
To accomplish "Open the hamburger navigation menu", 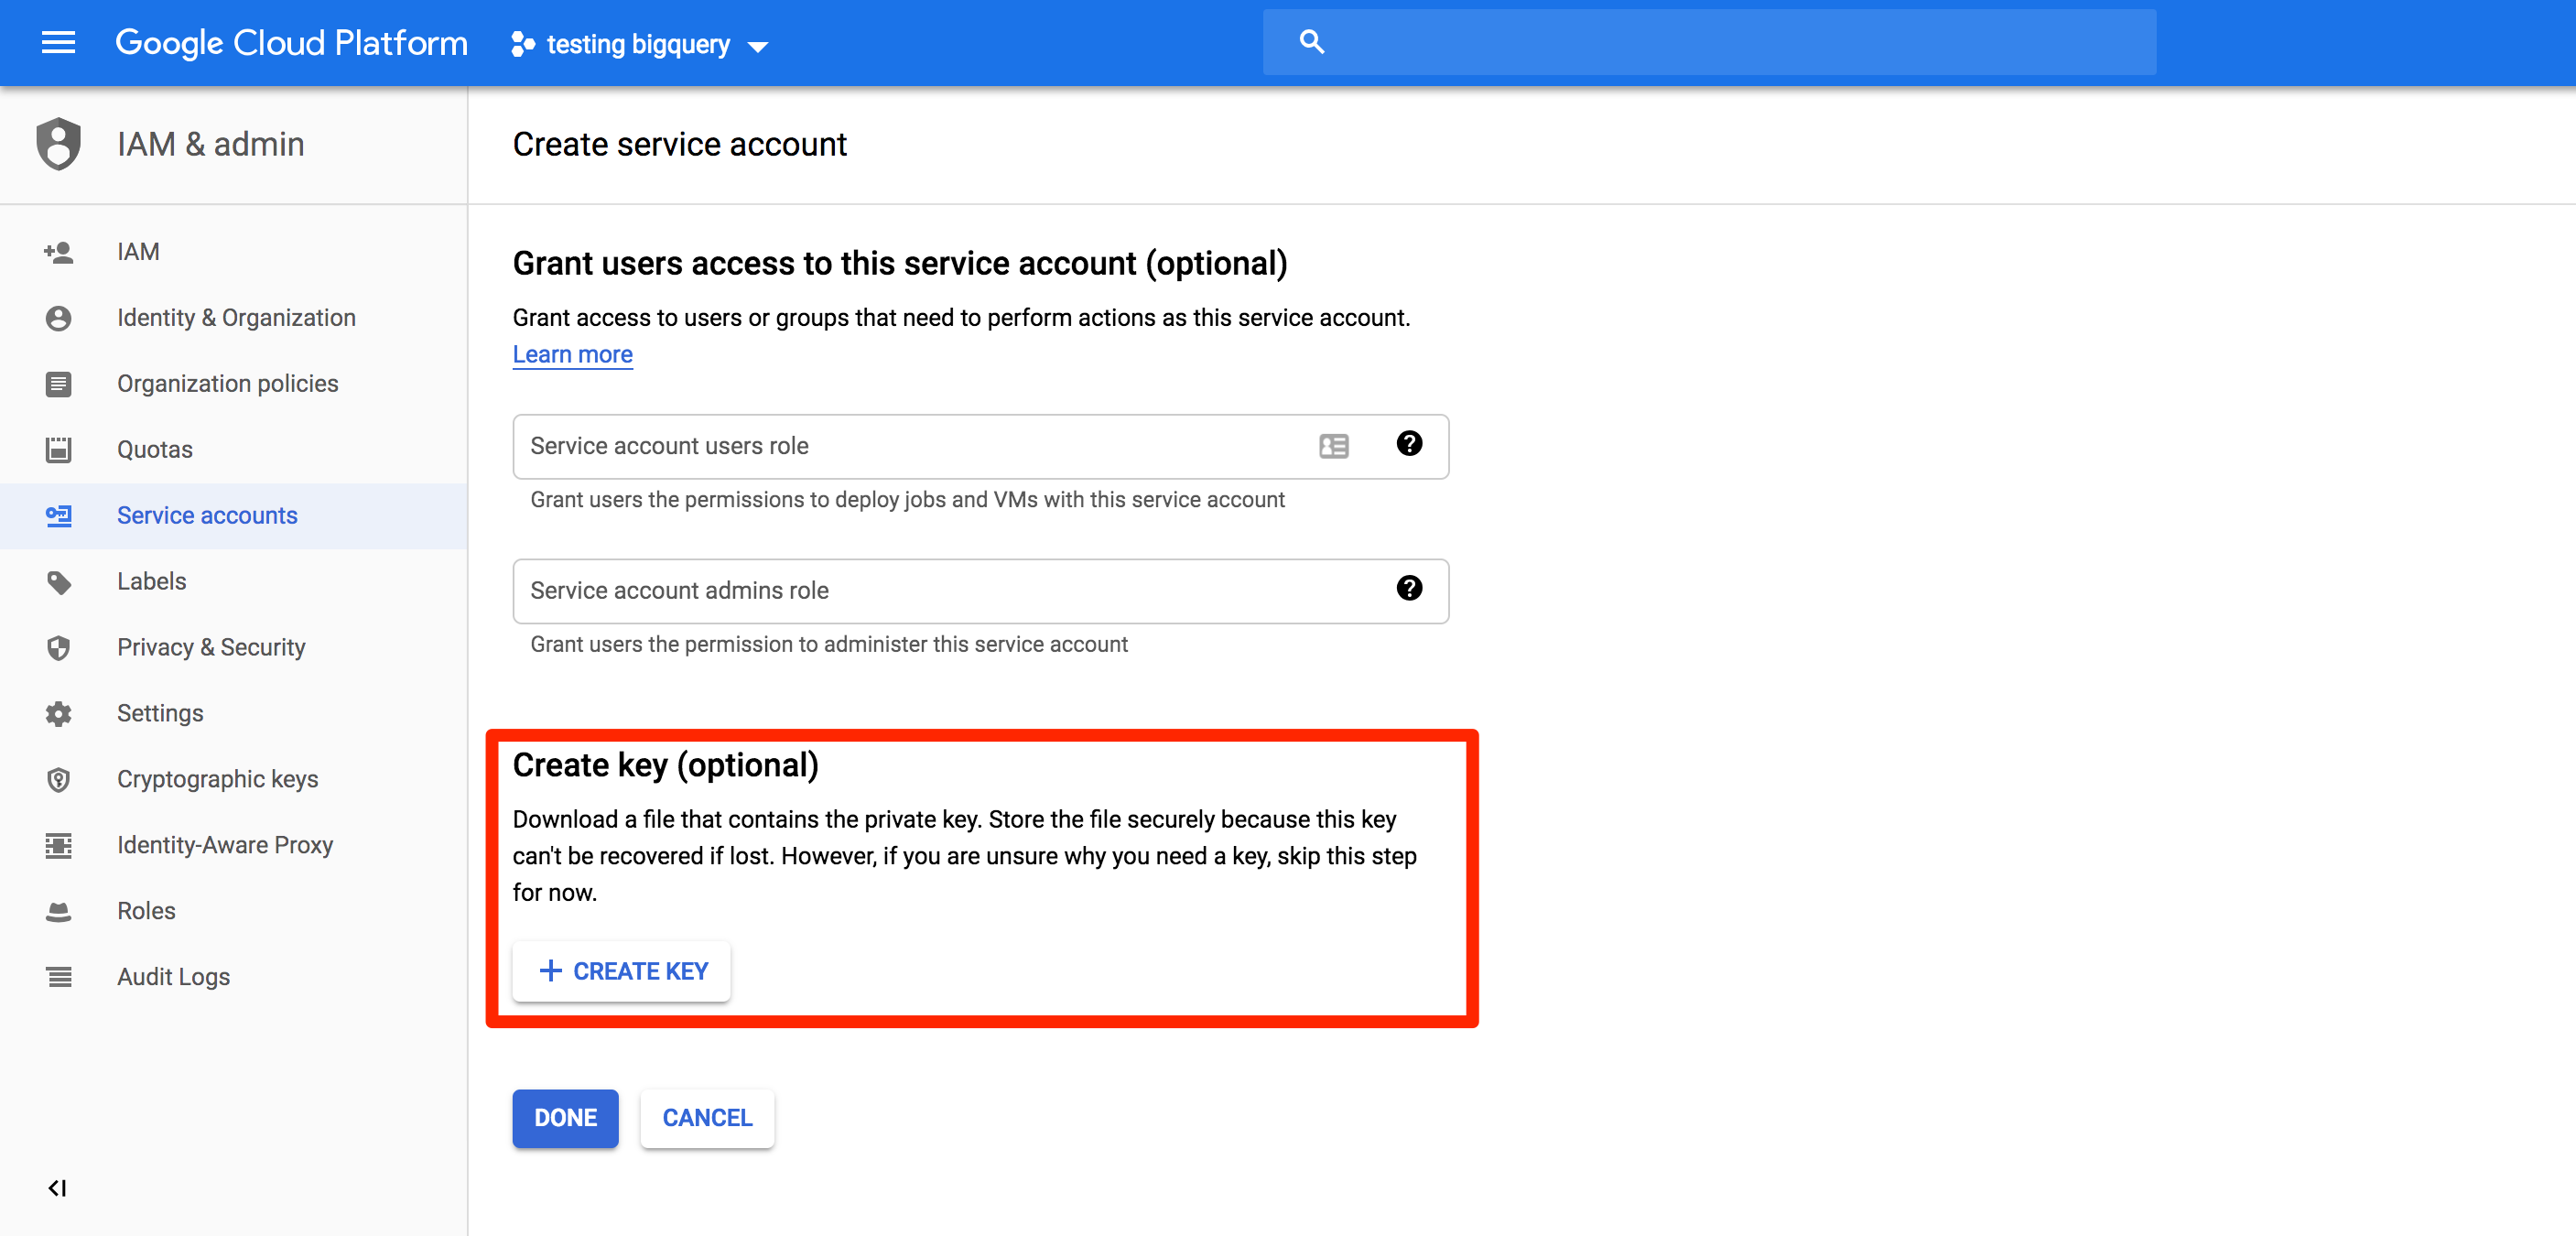I will coord(58,43).
